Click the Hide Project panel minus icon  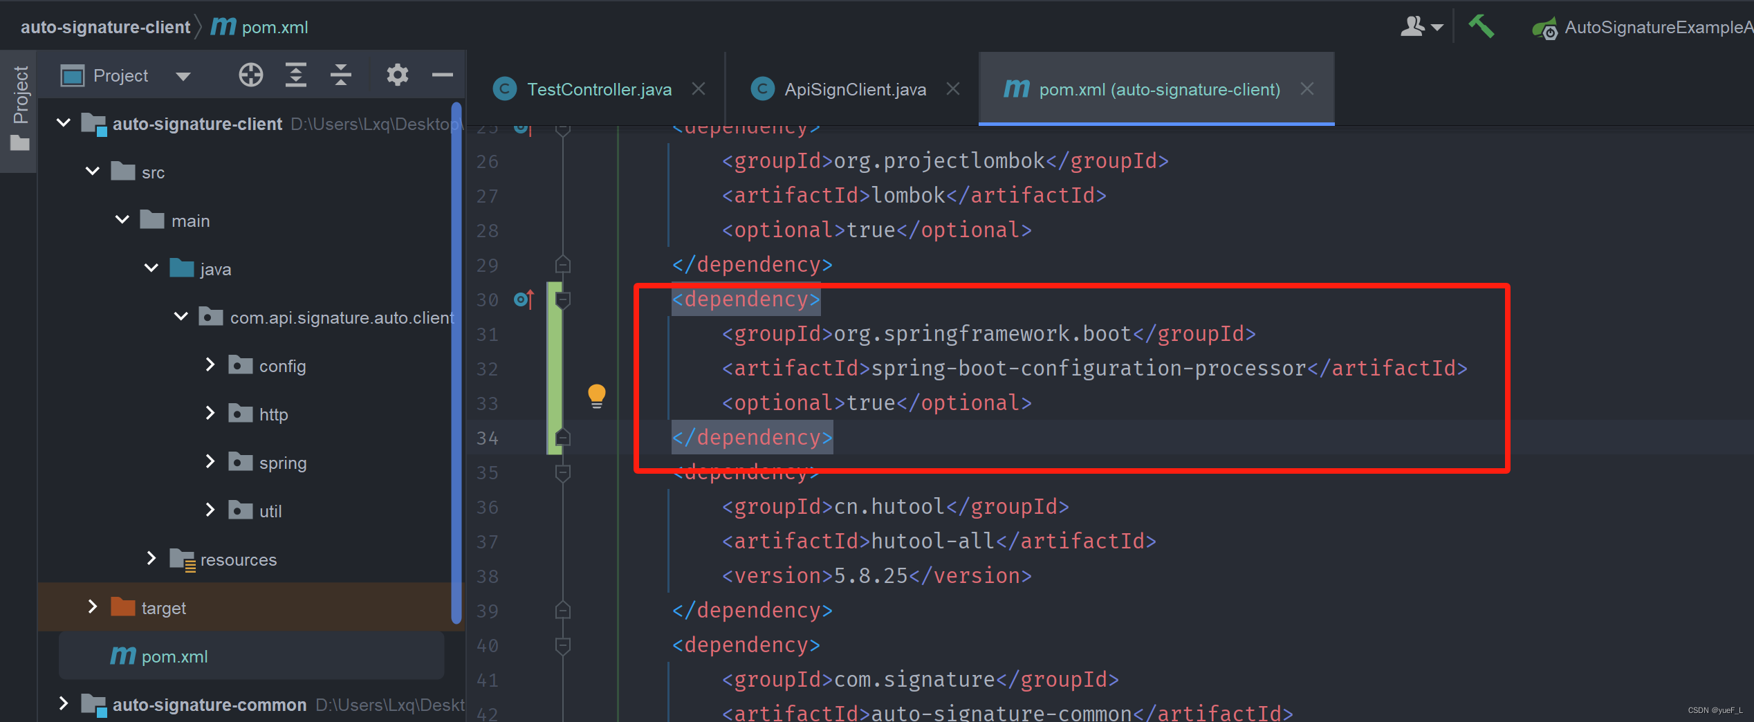click(x=442, y=75)
